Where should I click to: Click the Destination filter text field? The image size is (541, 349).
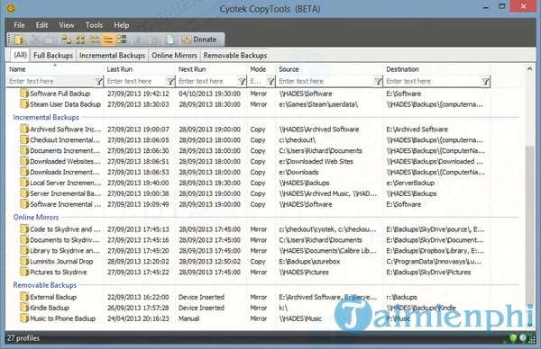[x=433, y=81]
